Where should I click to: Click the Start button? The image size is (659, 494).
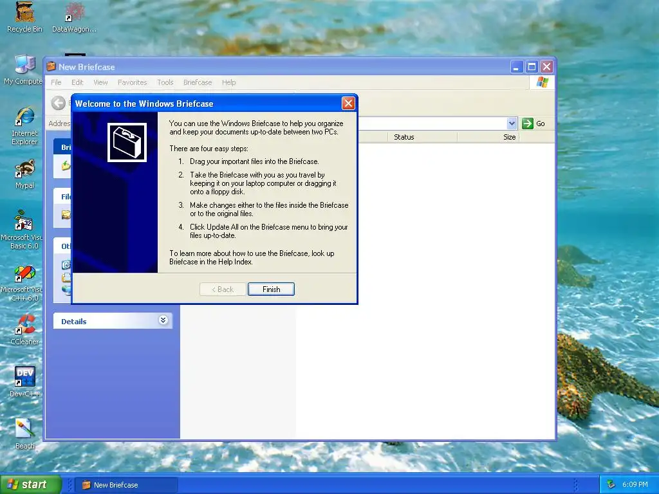tap(31, 484)
